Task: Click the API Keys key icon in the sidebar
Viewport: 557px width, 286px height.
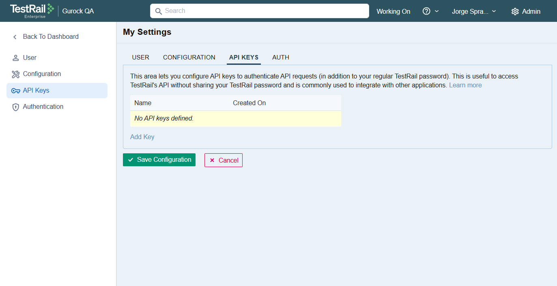Action: (x=15, y=91)
